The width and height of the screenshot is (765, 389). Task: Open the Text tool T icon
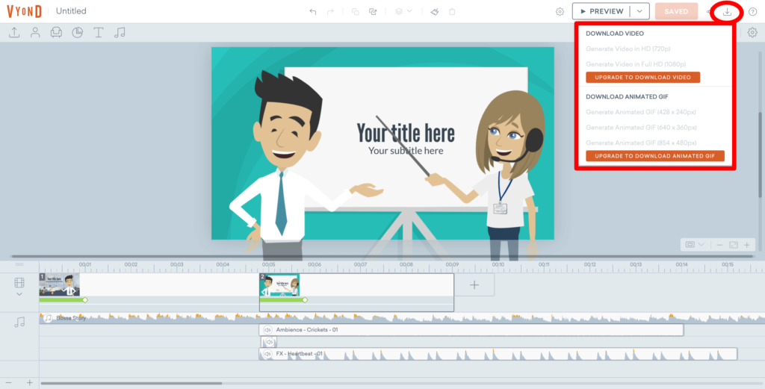[x=98, y=33]
